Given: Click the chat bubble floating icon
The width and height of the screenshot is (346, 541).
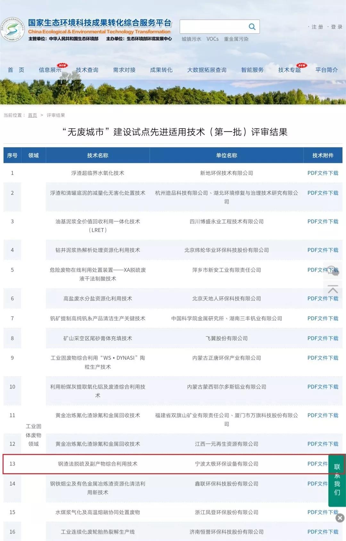Looking at the screenshot, I should (333, 271).
